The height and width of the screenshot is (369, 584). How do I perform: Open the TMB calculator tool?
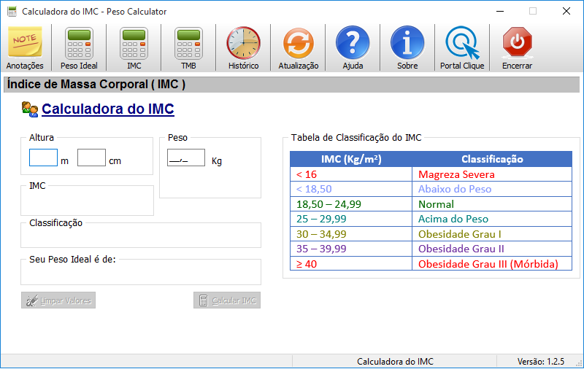click(188, 44)
